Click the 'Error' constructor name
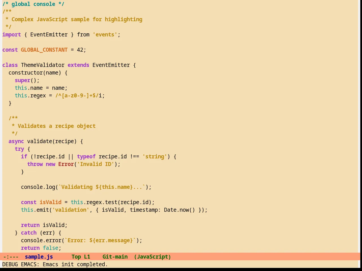The image size is (362, 271). [66, 164]
